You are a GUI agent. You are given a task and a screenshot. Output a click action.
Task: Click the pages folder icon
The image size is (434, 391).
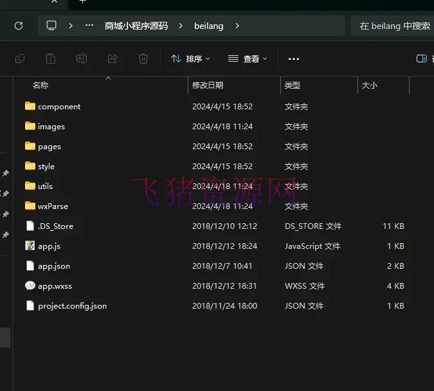(x=30, y=145)
